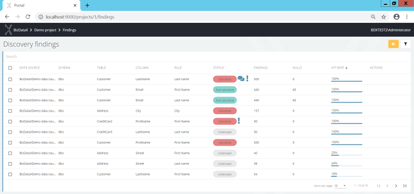View site information icon in address bar
This screenshot has height=194, width=414.
pos(41,17)
